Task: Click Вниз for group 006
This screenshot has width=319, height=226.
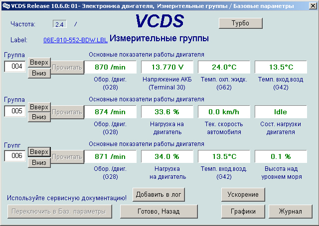Action: tap(39, 163)
